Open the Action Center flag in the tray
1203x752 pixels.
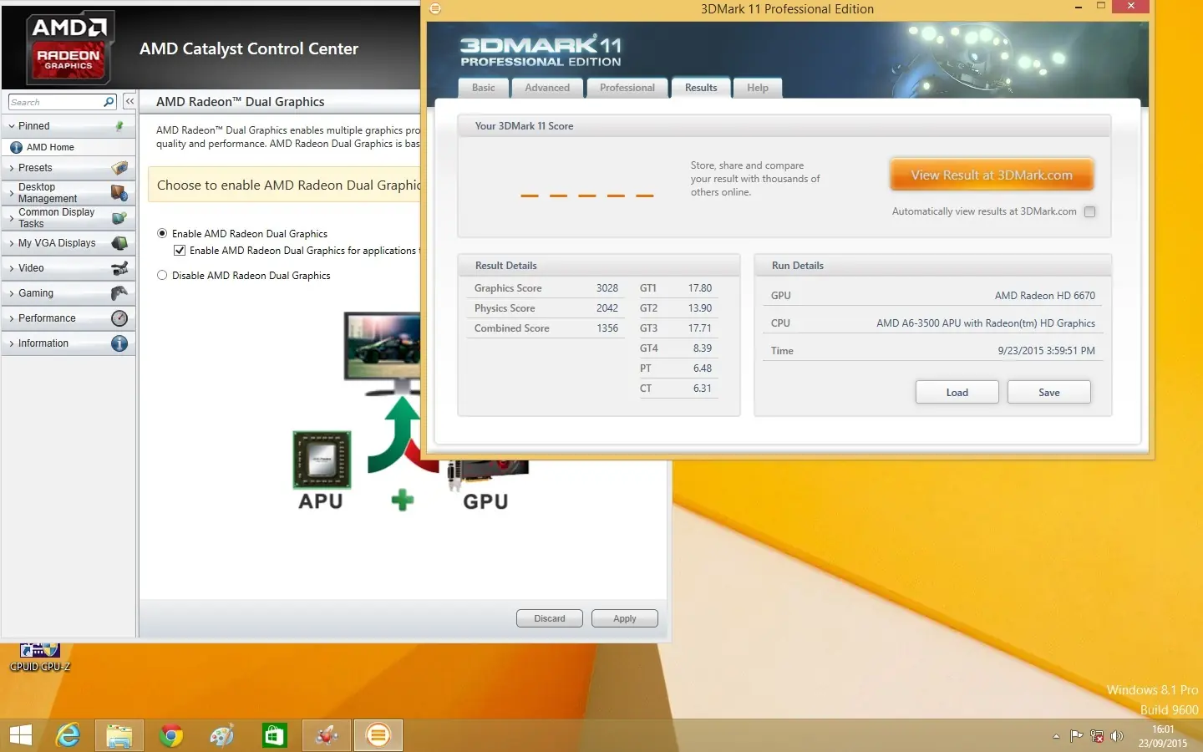point(1077,736)
